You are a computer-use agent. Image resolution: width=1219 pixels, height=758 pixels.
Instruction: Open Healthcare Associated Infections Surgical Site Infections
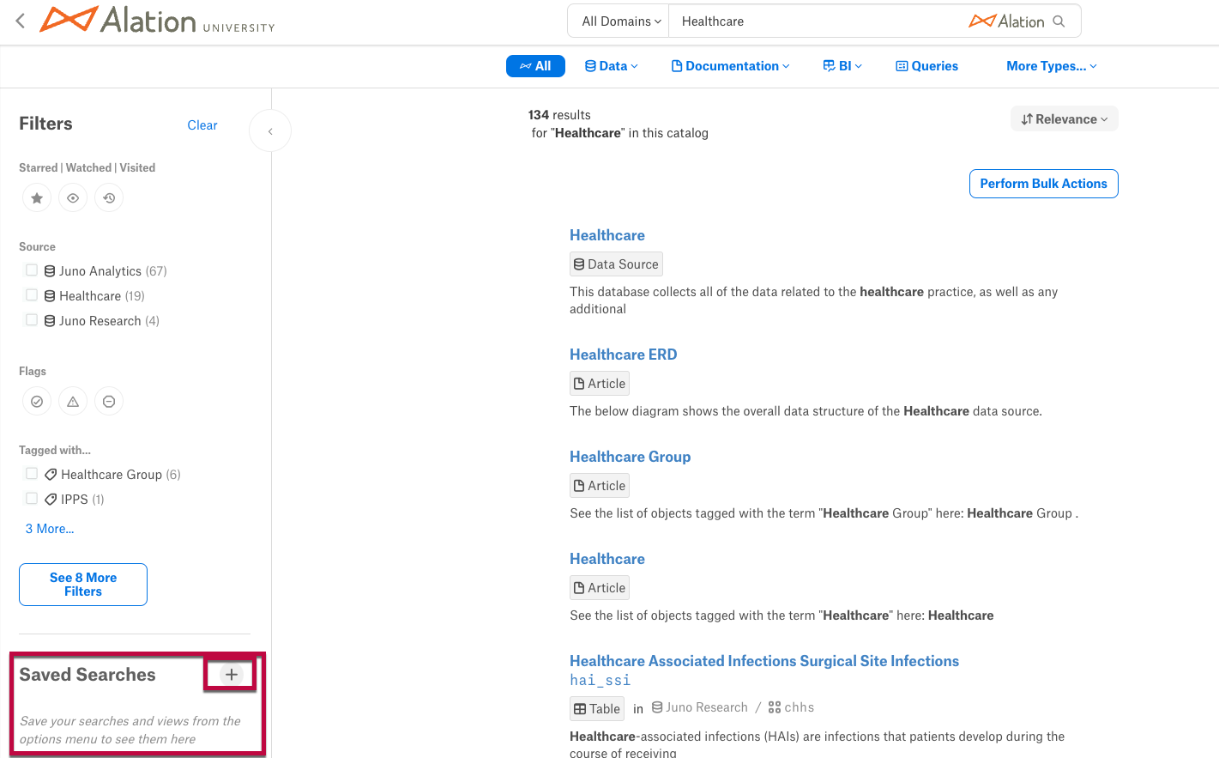coord(764,661)
